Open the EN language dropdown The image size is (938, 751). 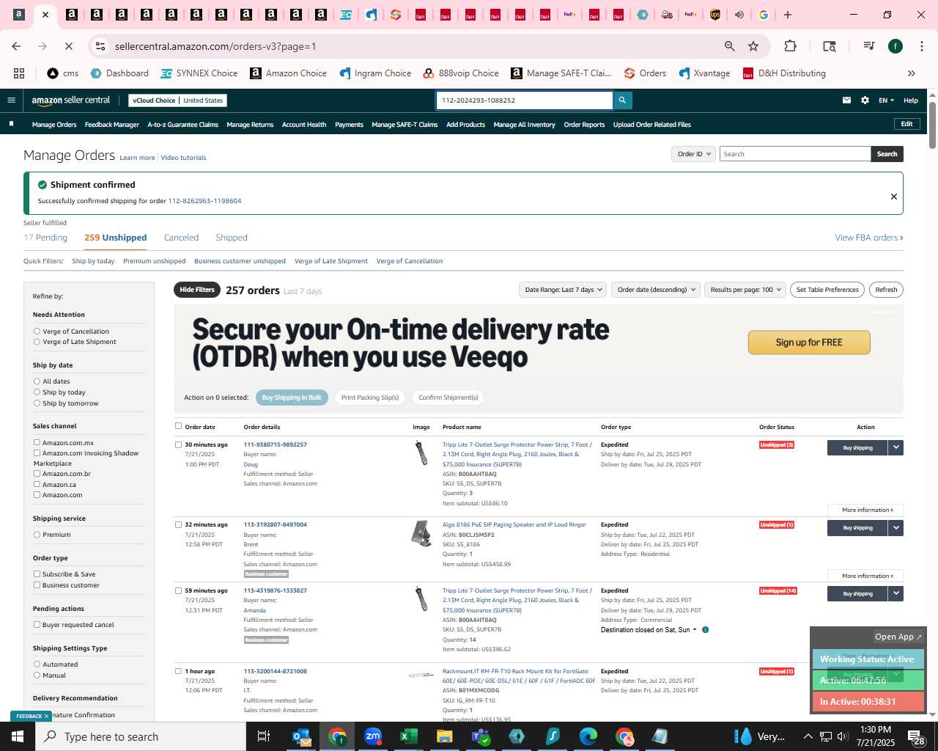tap(887, 100)
